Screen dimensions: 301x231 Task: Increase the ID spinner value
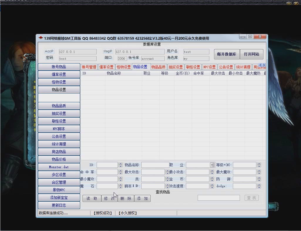pyautogui.click(x=120, y=164)
